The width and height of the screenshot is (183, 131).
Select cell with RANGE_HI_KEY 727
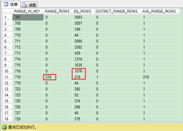(28, 113)
